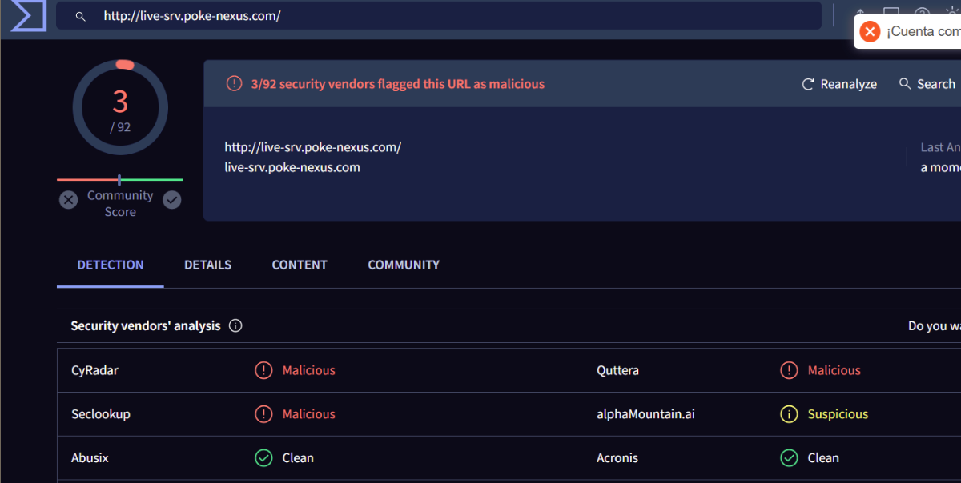The image size is (961, 483).
Task: Click the orange X icon in the notification
Action: pyautogui.click(x=870, y=31)
